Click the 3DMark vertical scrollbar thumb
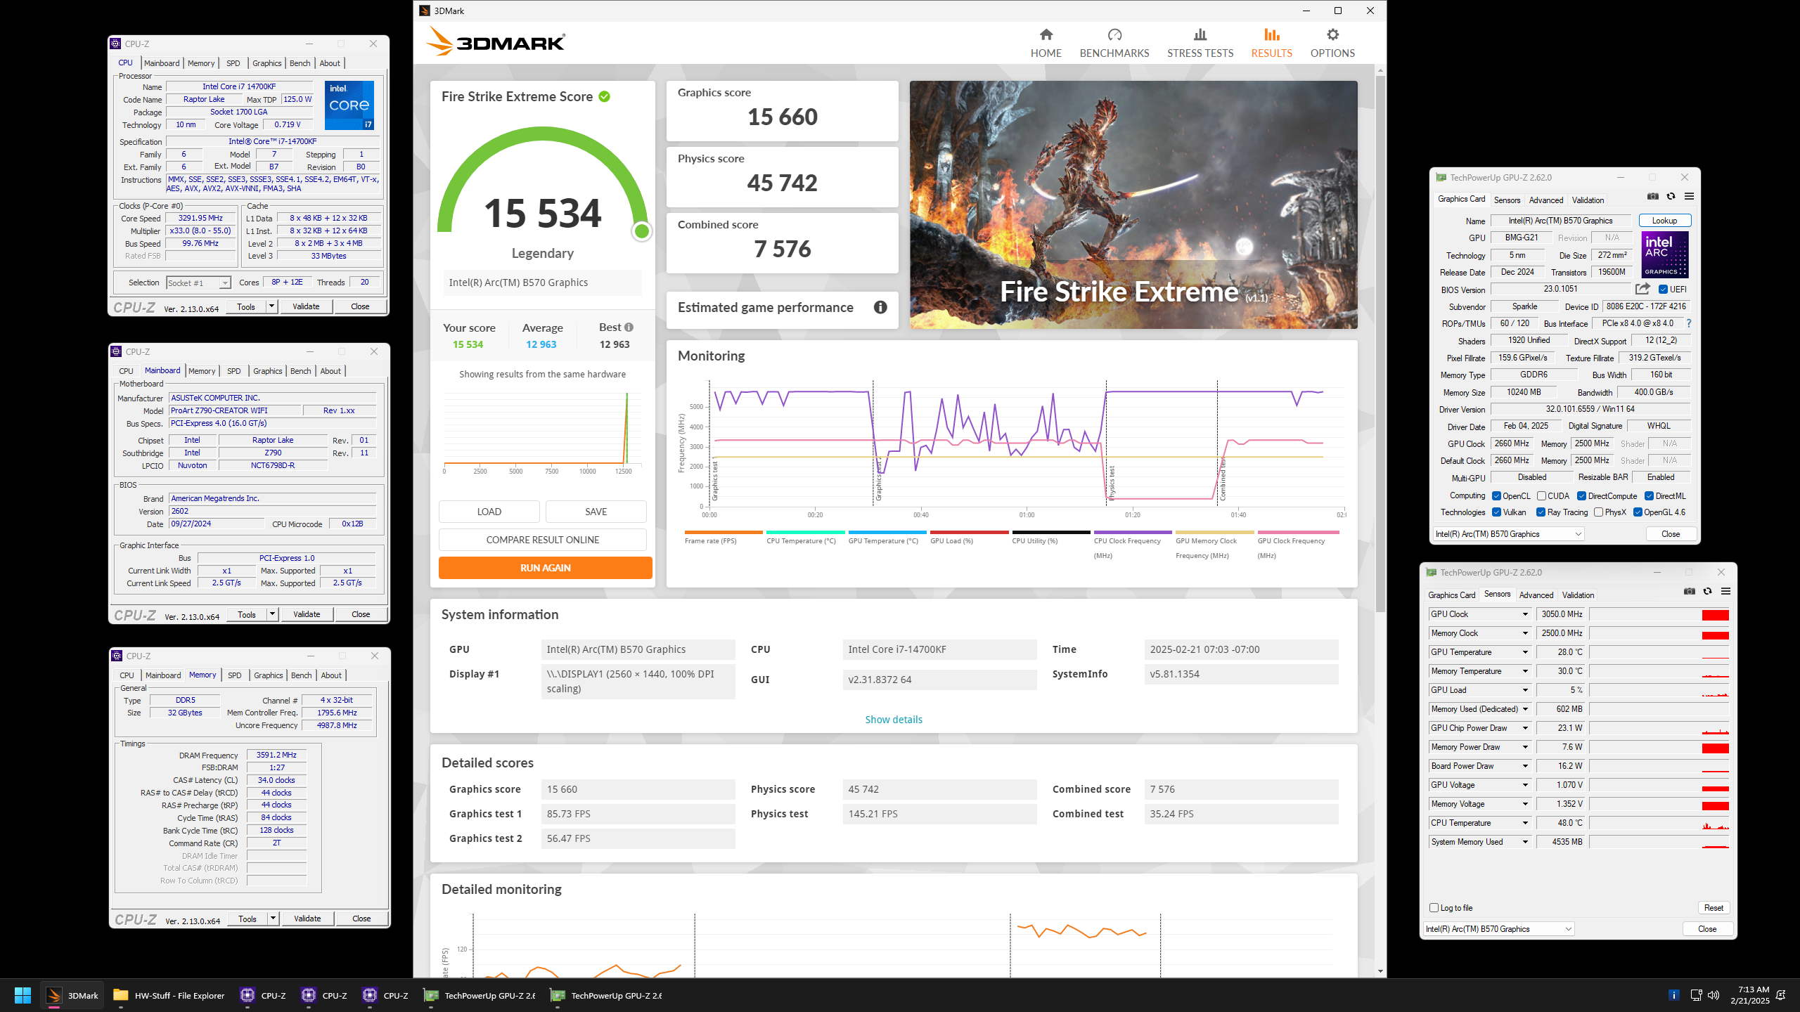Image resolution: width=1800 pixels, height=1012 pixels. click(1380, 343)
